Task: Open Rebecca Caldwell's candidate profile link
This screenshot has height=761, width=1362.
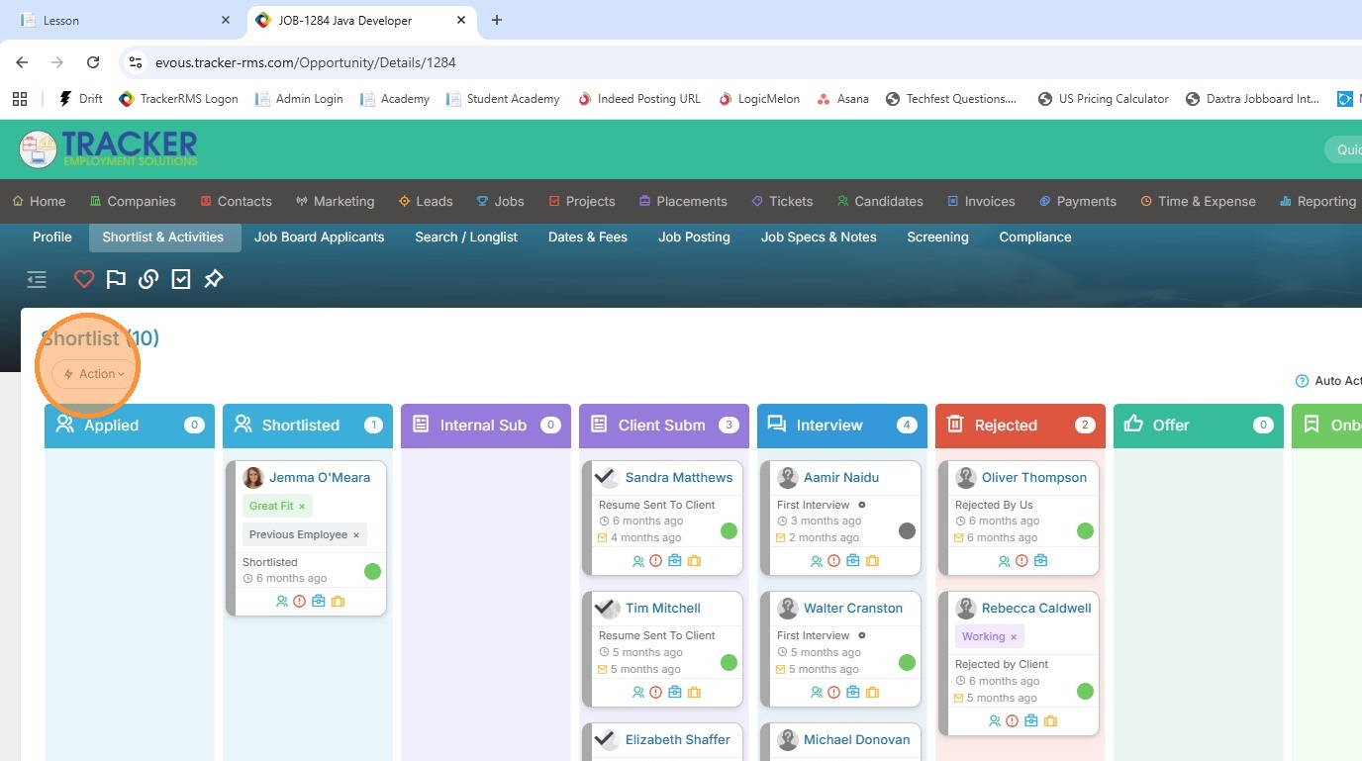Action: click(x=1036, y=608)
